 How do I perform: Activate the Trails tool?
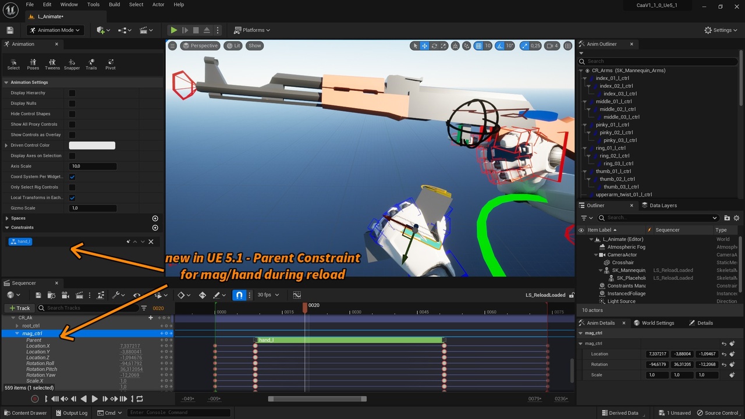(x=91, y=63)
